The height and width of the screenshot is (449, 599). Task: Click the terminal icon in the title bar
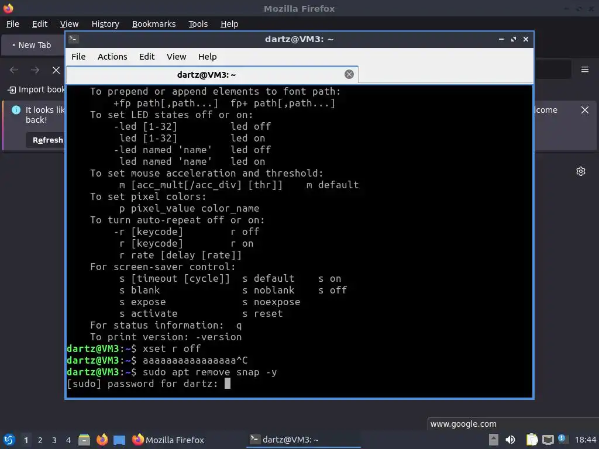pyautogui.click(x=74, y=39)
